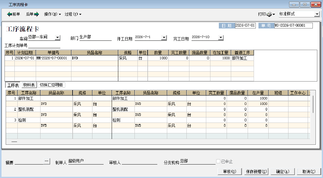This screenshot has height=178, width=323.
Task: Go to previous document with 前单 arrow
Action: pyautogui.click(x=14, y=14)
